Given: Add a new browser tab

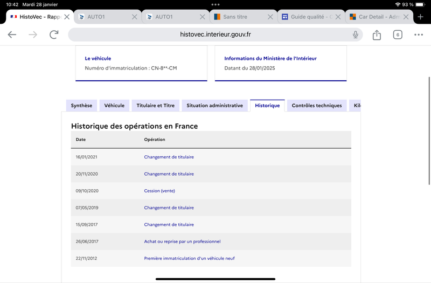Looking at the screenshot, I should pos(420,17).
